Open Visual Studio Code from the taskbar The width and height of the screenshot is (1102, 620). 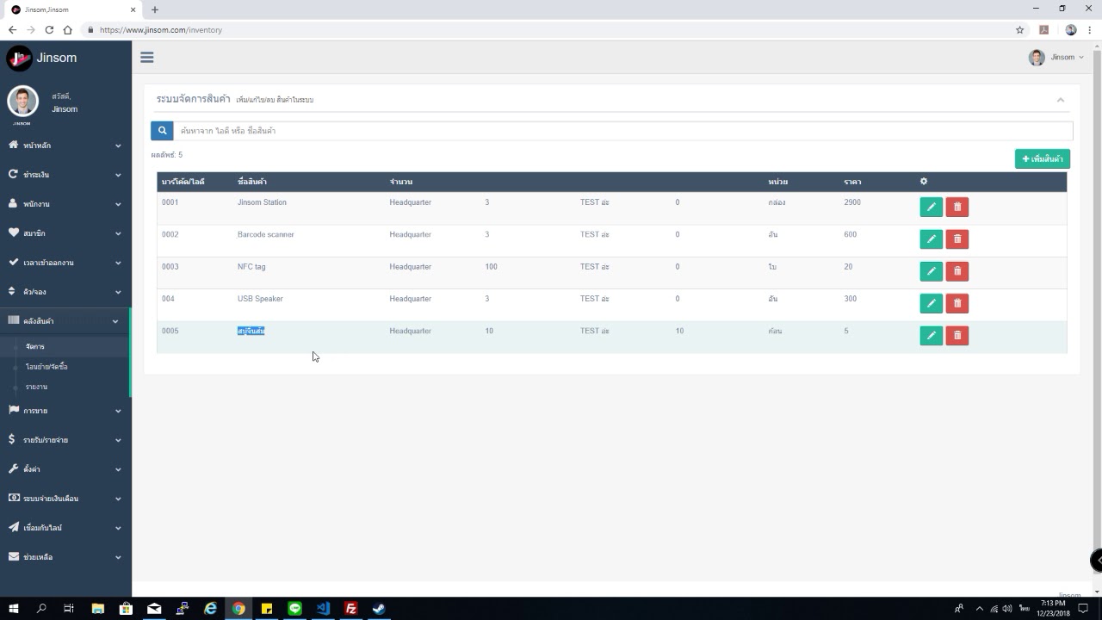[323, 609]
